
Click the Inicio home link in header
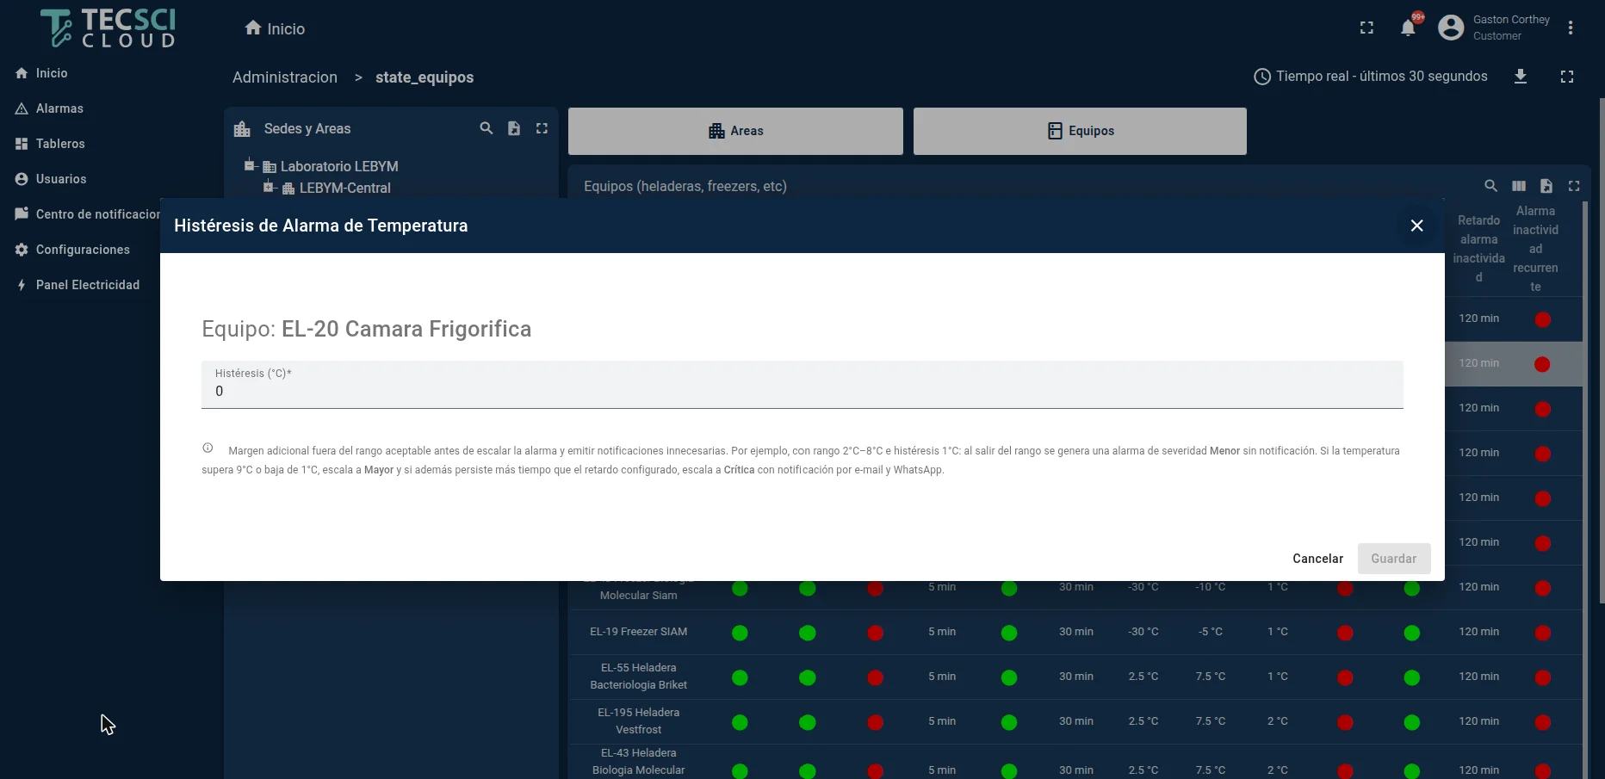tap(275, 28)
